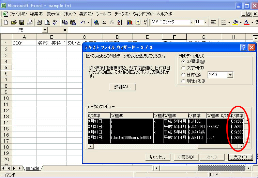
Task: Click the Excel document icon in menu bar
Action: click(5, 14)
